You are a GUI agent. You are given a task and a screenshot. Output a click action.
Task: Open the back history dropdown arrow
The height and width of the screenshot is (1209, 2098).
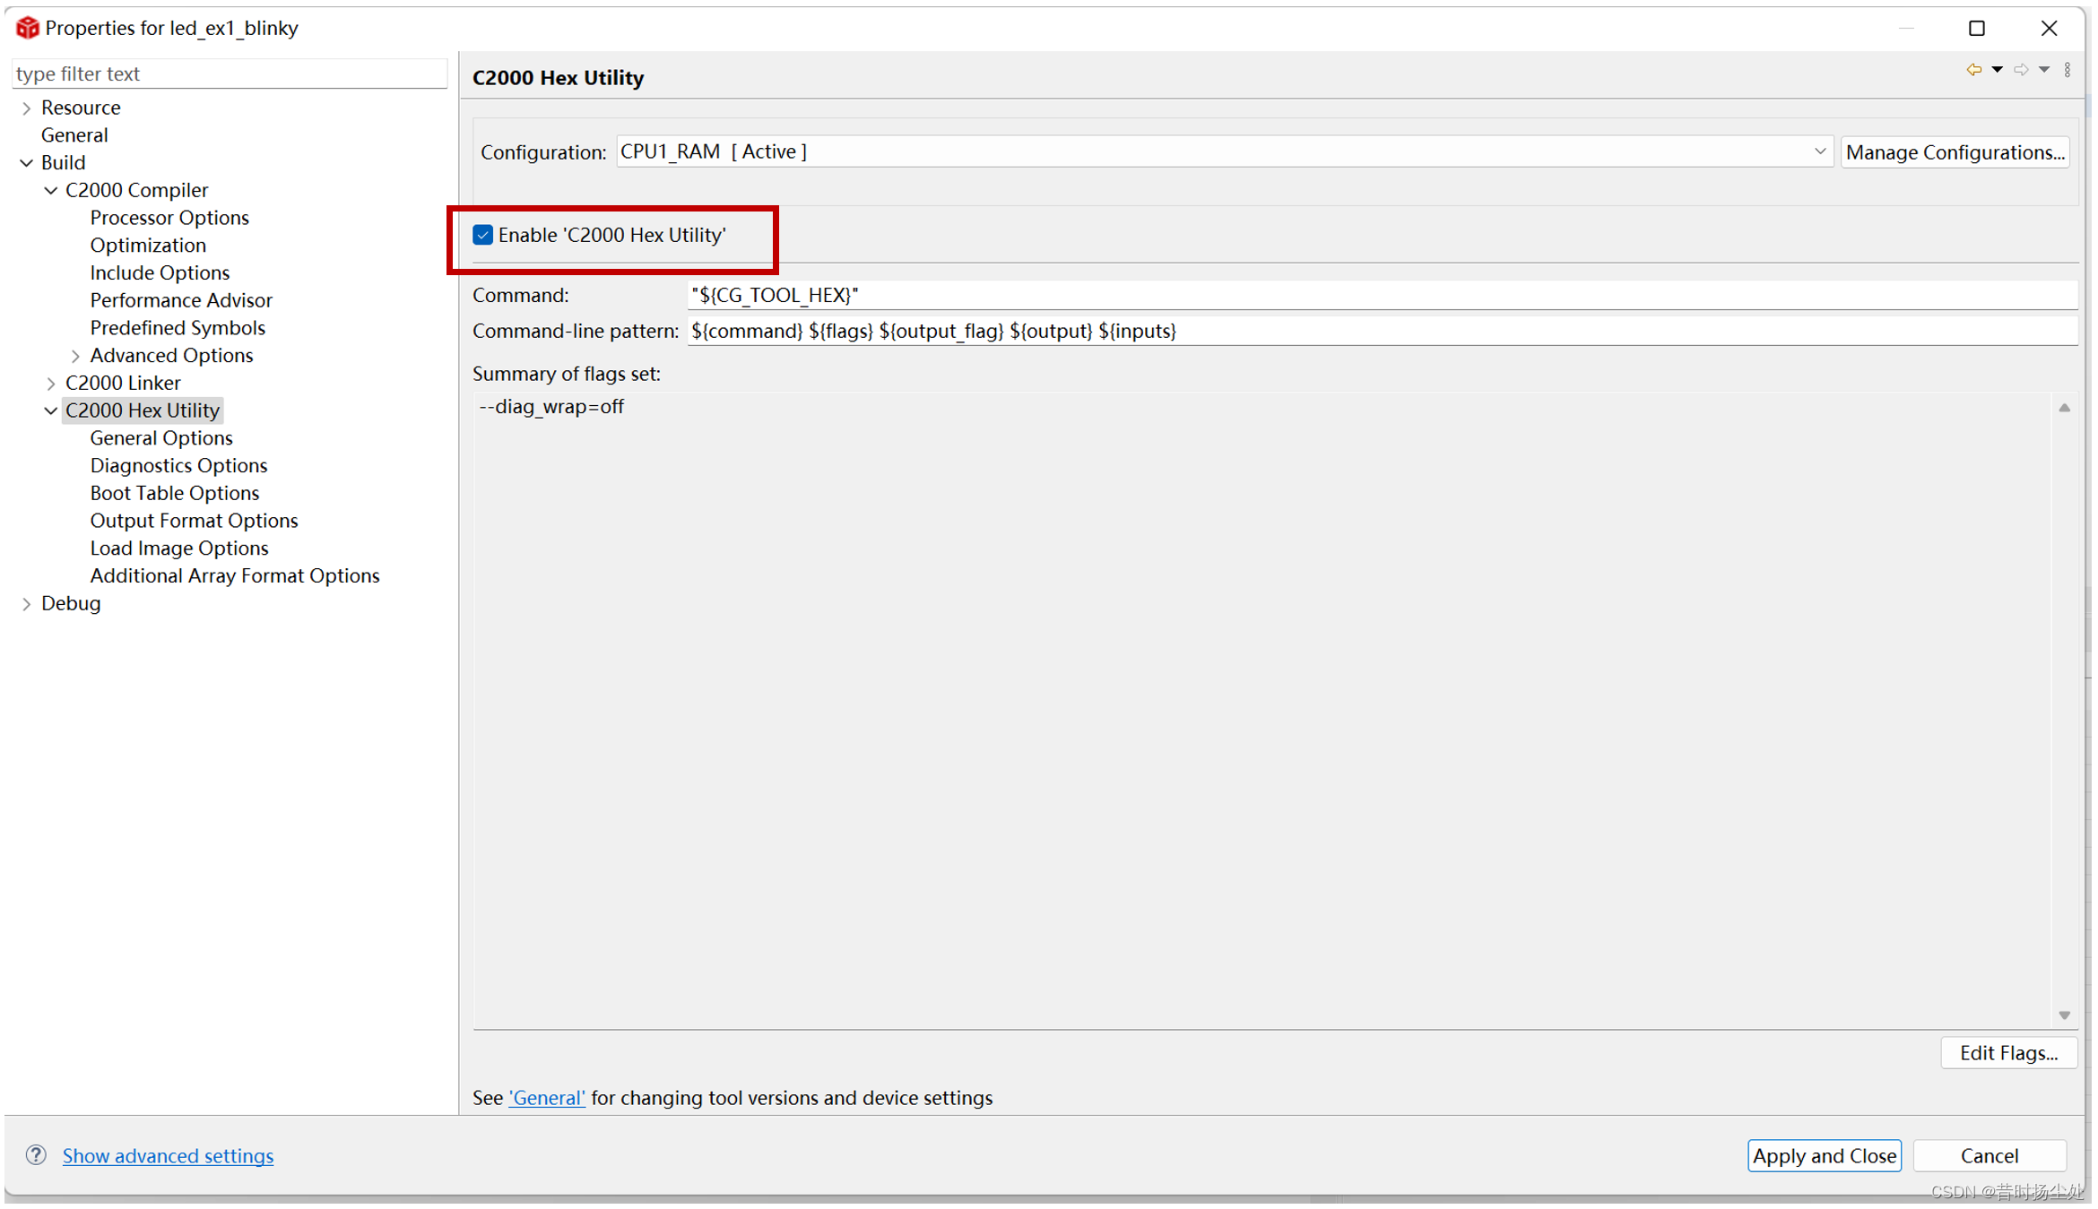[x=1997, y=70]
